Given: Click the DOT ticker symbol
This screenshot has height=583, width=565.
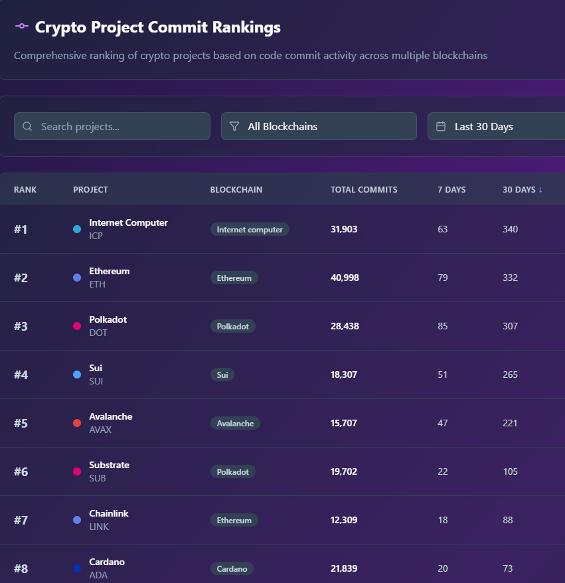Looking at the screenshot, I should (x=98, y=333).
